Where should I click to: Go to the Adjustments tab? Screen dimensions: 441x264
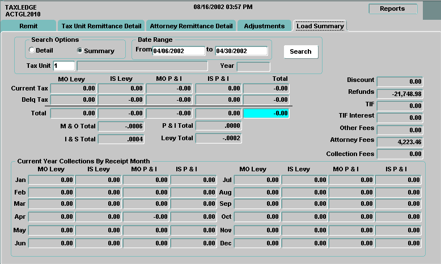coord(264,26)
